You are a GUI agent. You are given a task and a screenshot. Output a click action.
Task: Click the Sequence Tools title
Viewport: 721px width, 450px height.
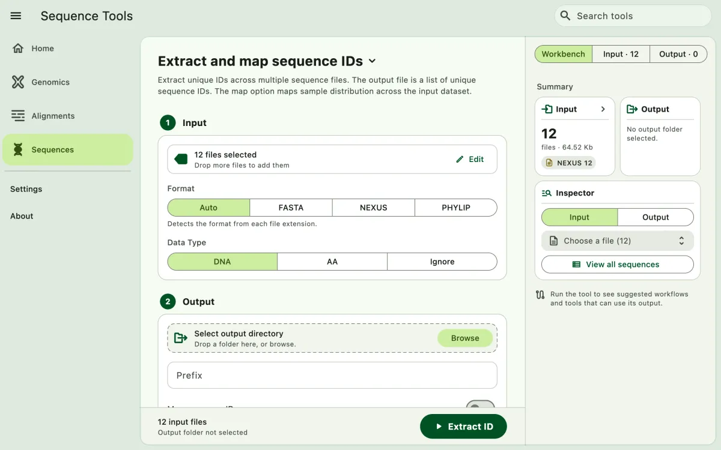pos(87,16)
